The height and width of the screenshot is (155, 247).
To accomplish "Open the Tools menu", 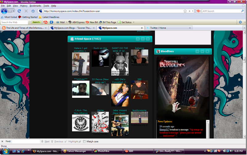I will point(46,6).
